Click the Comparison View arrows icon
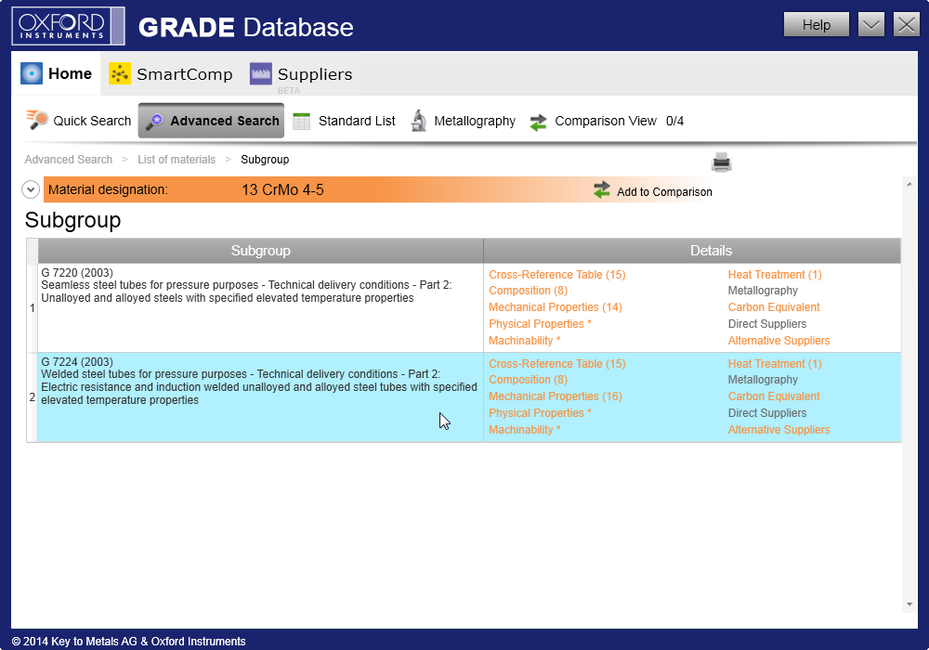929x650 pixels. tap(538, 122)
